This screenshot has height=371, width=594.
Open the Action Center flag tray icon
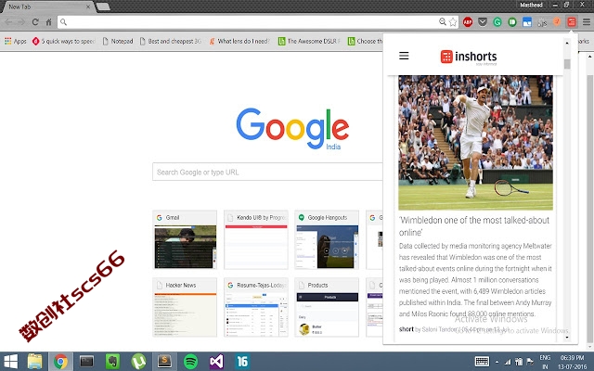(530, 362)
